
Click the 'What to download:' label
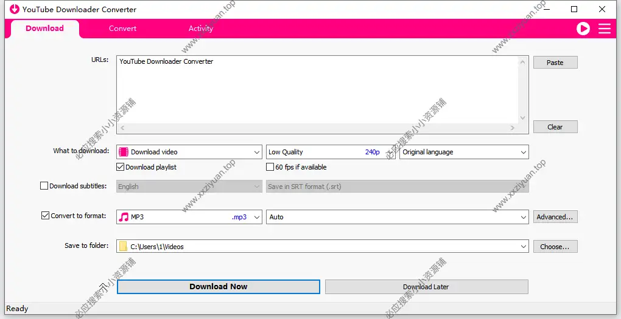[81, 151]
